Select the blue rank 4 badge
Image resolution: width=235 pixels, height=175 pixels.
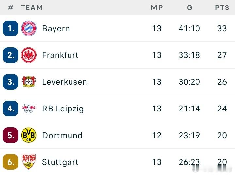click(10, 109)
